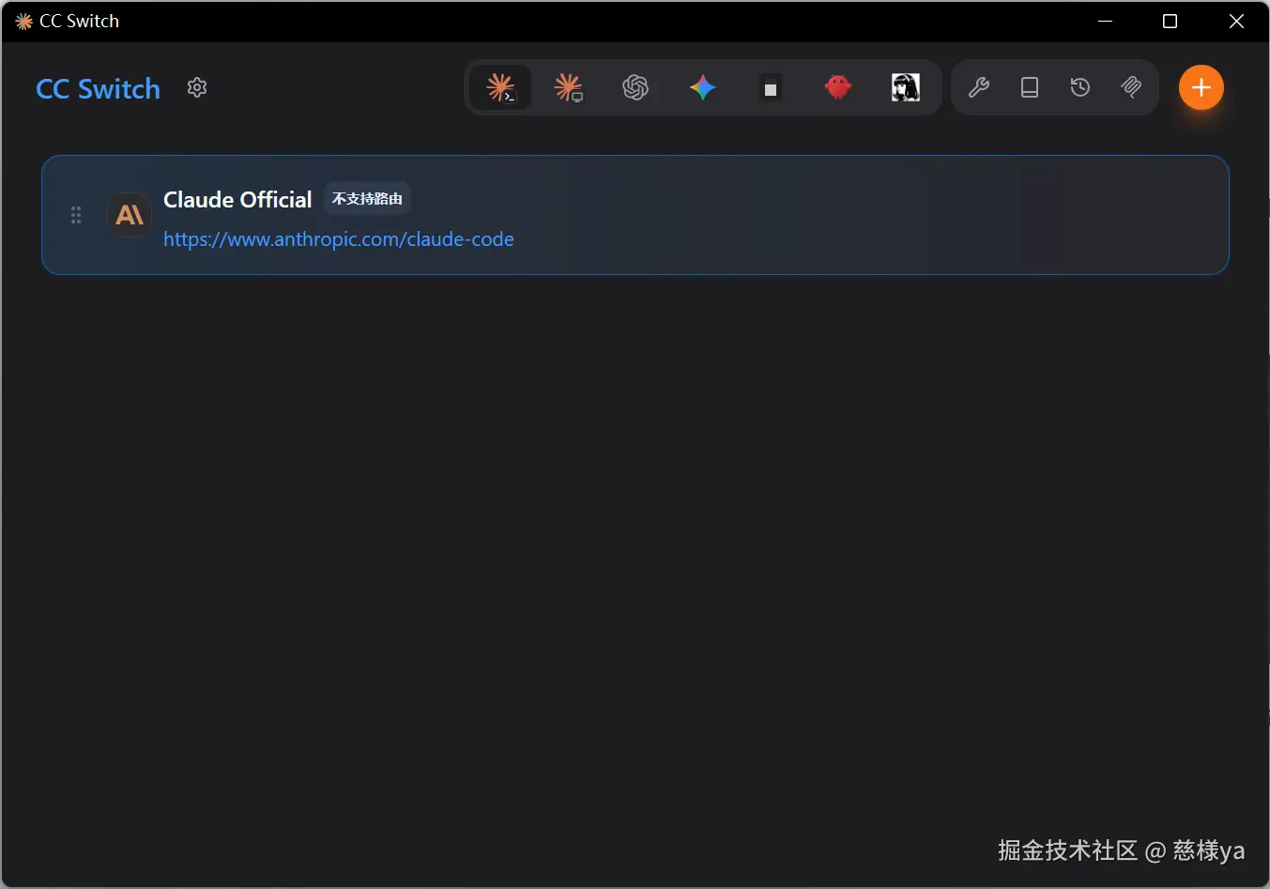Select the manga girl portrait app tab
Viewport: 1270px width, 889px height.
click(906, 87)
